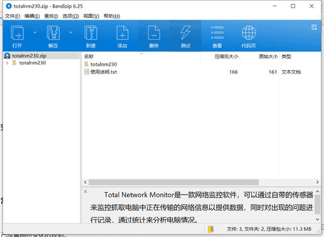Click the zip icon beside totalnm230.zip in tree

[8, 56]
